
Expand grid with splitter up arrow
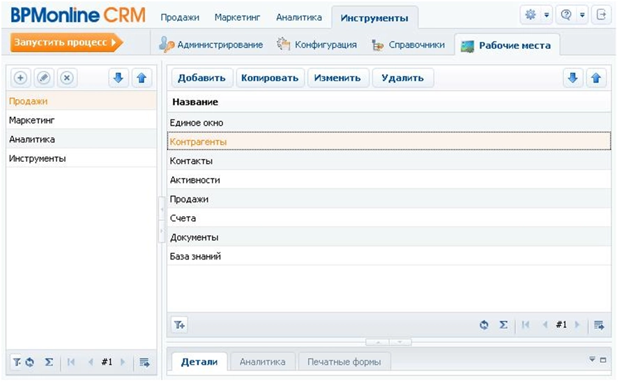coord(378,342)
